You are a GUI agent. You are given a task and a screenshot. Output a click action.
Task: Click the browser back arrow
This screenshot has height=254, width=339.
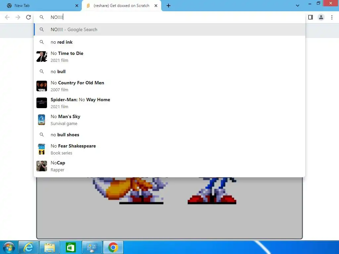click(7, 17)
